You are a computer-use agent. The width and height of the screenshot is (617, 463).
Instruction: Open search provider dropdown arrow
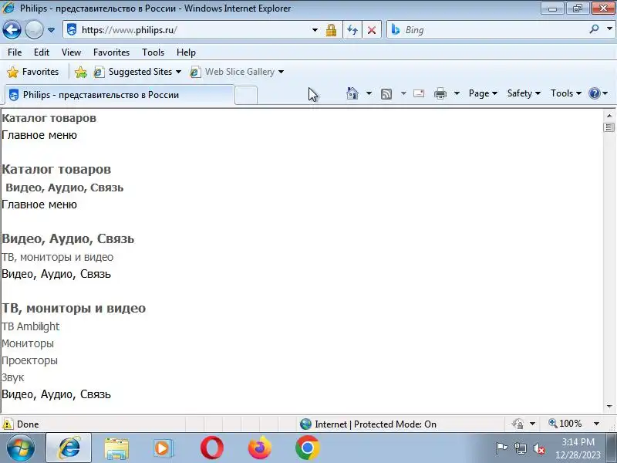point(609,29)
